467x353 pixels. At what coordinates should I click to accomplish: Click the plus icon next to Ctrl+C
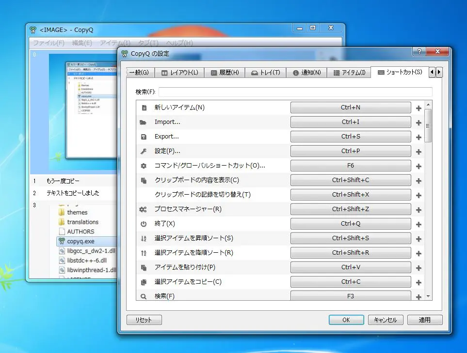click(x=419, y=282)
